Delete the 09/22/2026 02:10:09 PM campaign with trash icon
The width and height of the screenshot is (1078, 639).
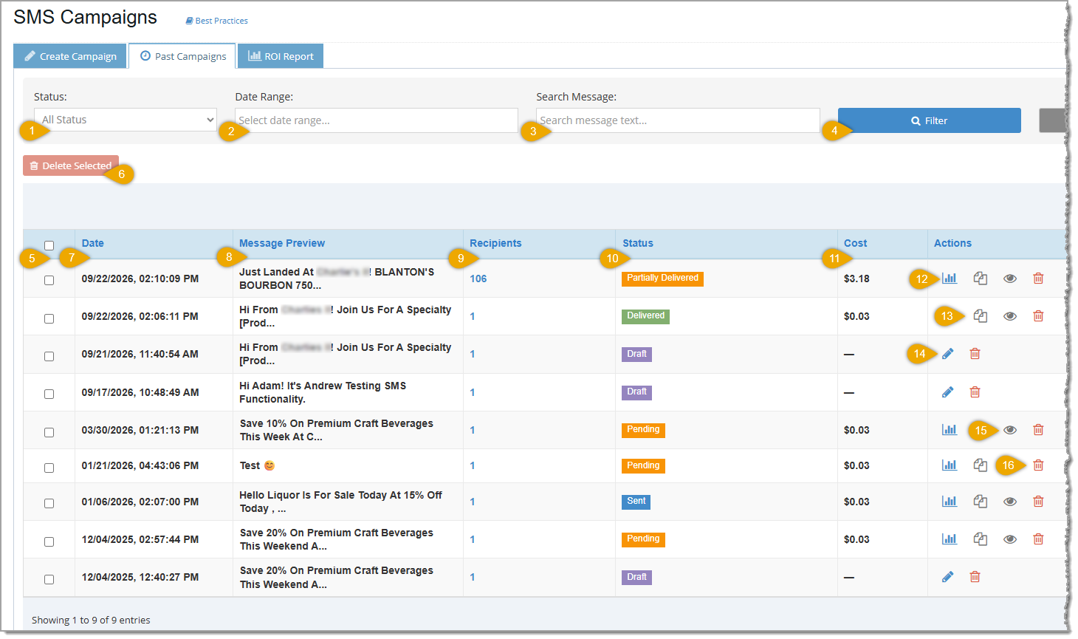point(1038,279)
